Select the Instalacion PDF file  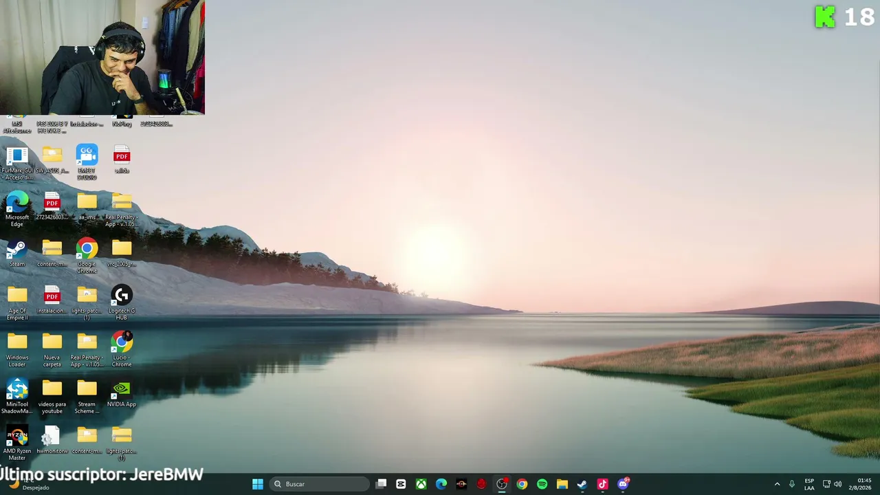pos(52,299)
